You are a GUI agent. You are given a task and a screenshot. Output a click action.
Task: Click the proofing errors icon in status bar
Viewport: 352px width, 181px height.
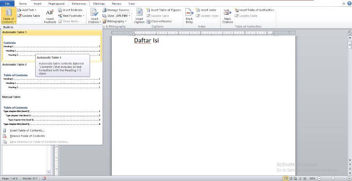(x=44, y=179)
